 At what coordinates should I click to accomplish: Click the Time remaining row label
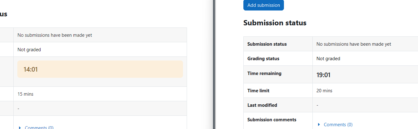tap(264, 73)
